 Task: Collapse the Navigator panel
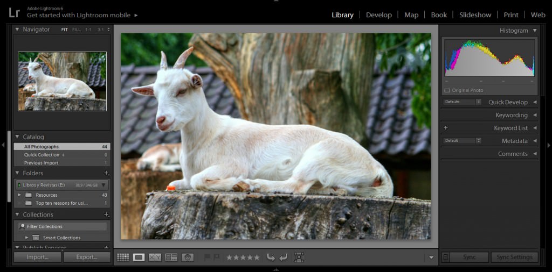(17, 30)
